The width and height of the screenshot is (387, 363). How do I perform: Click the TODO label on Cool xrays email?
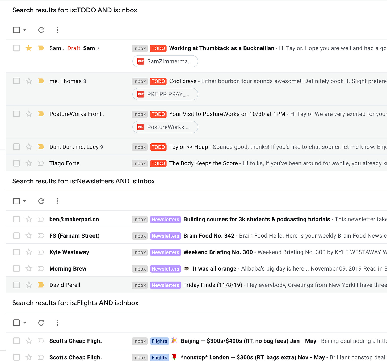pyautogui.click(x=158, y=81)
